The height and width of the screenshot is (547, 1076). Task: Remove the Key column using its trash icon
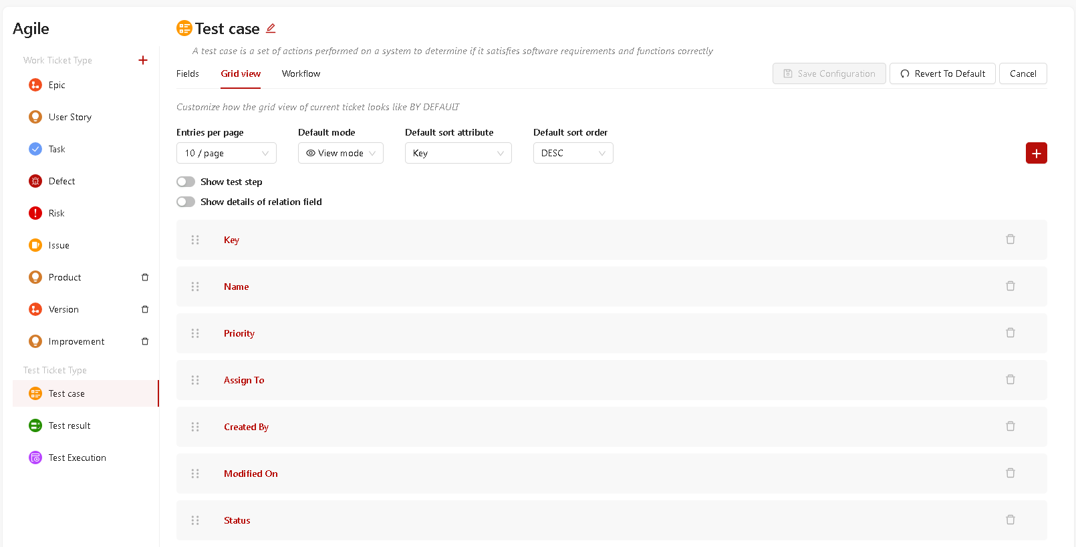tap(1011, 239)
